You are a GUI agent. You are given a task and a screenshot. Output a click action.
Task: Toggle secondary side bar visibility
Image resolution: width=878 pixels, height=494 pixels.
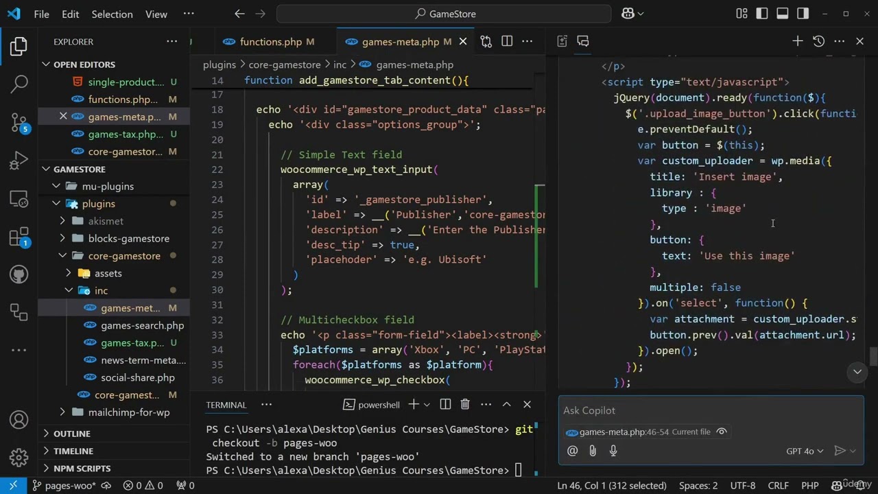[803, 14]
